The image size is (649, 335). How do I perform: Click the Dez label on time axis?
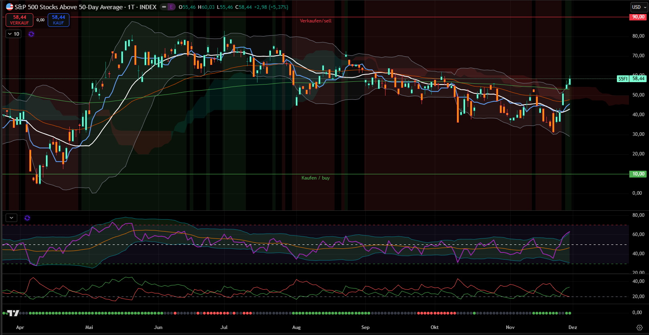(573, 327)
